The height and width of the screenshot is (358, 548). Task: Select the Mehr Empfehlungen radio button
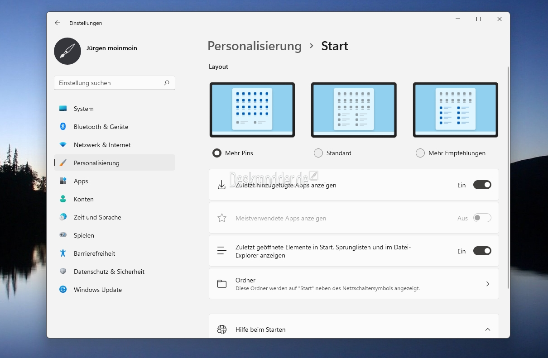pyautogui.click(x=420, y=153)
